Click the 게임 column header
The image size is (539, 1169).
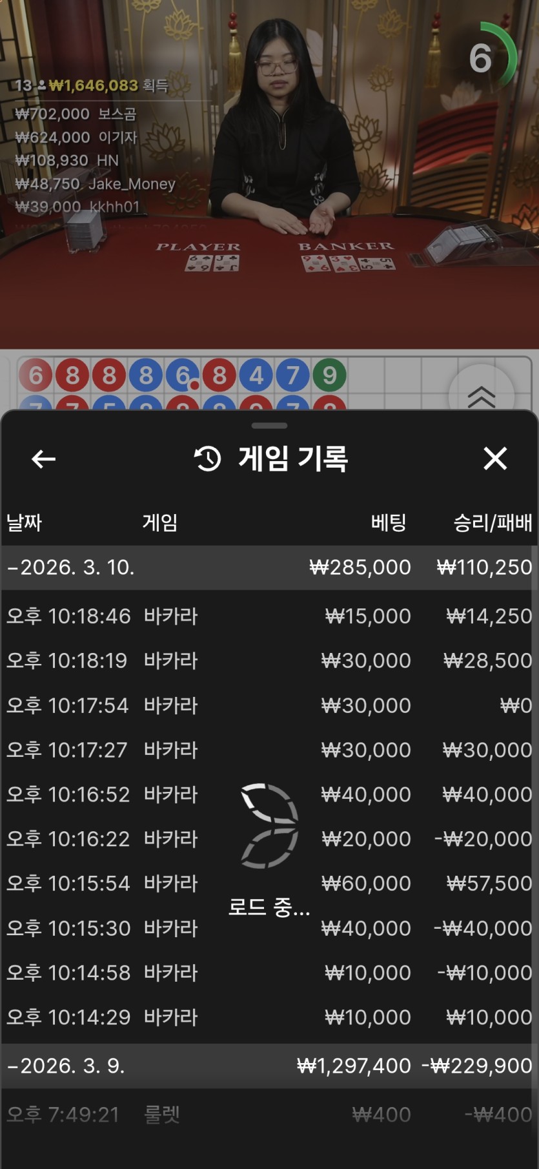(x=160, y=522)
